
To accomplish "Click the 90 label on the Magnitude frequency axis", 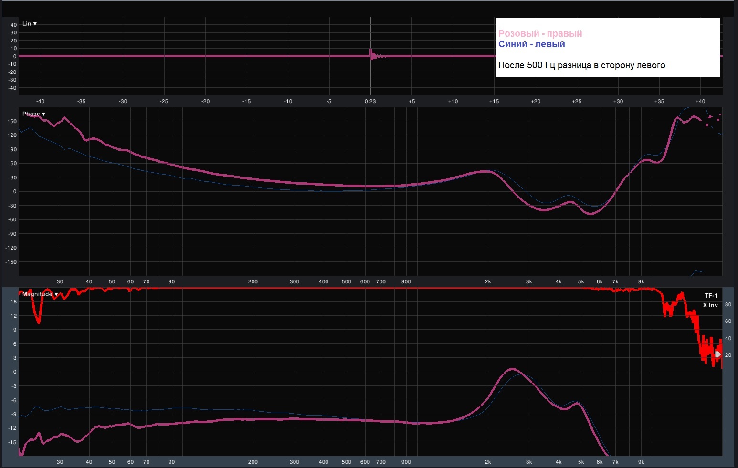I will [171, 462].
